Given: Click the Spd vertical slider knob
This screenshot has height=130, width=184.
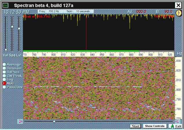Looking at the screenshot, I should tap(12, 27).
